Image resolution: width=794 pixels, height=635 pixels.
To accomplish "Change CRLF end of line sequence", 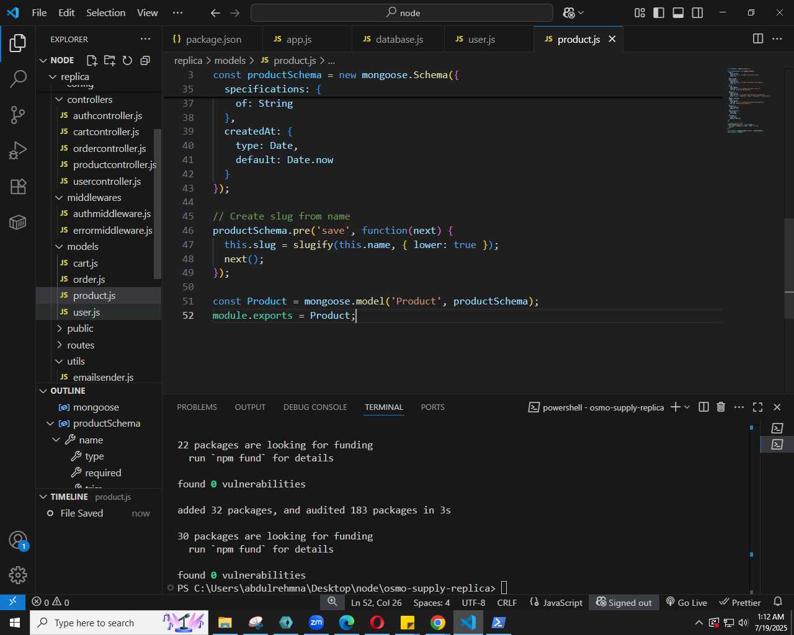I will pyautogui.click(x=507, y=602).
